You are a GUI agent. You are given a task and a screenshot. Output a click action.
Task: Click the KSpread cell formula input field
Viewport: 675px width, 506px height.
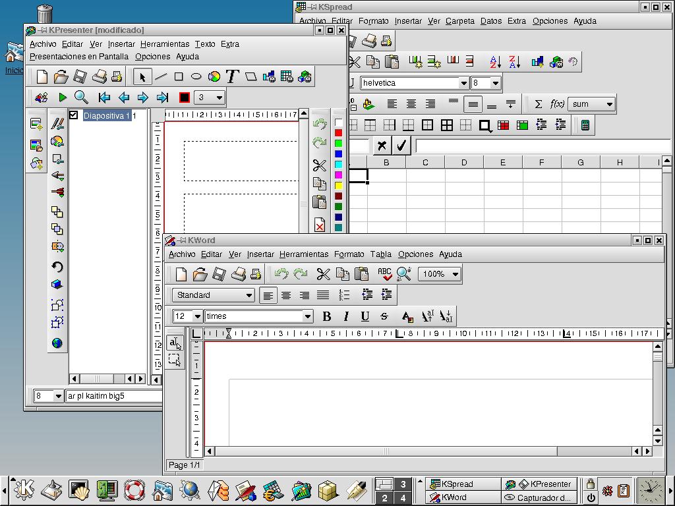541,146
